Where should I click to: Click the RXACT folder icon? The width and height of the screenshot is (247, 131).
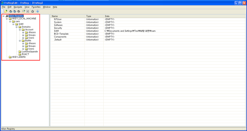pyautogui.click(x=20, y=54)
